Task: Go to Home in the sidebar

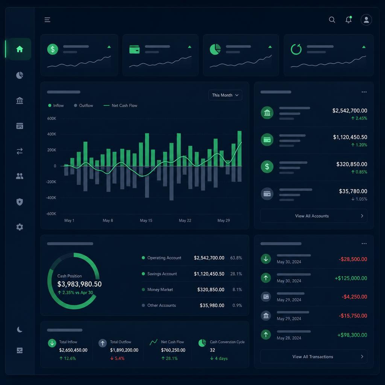Action: [20, 49]
